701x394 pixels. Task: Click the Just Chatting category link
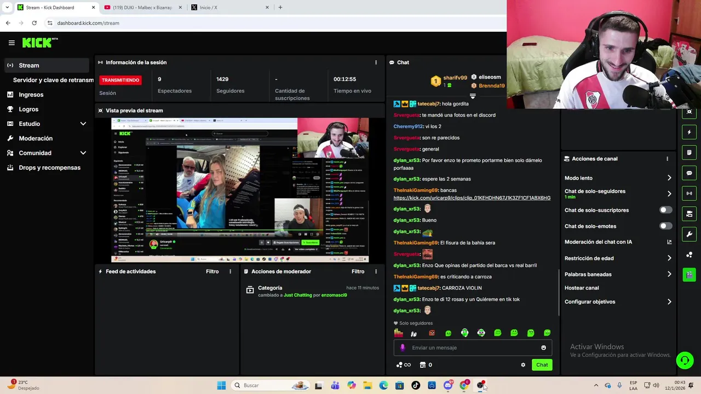297,295
